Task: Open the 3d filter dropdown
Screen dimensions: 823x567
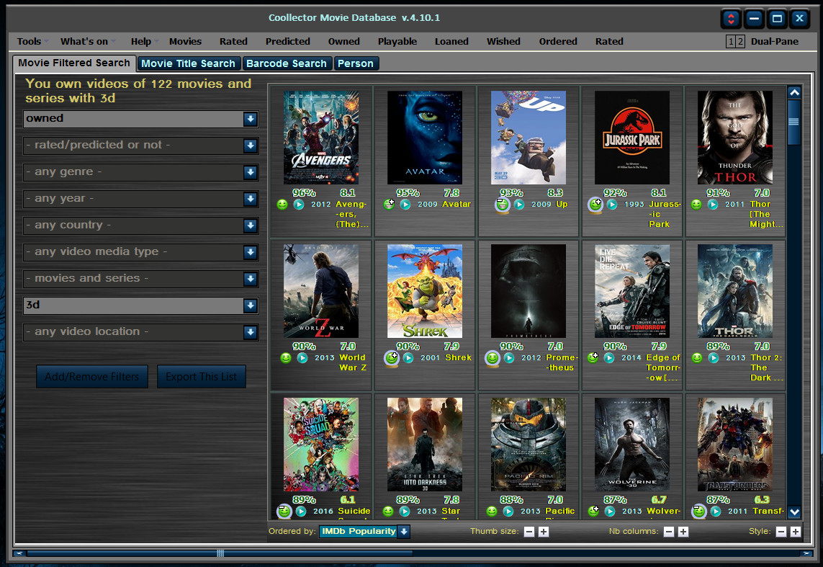Action: tap(251, 305)
